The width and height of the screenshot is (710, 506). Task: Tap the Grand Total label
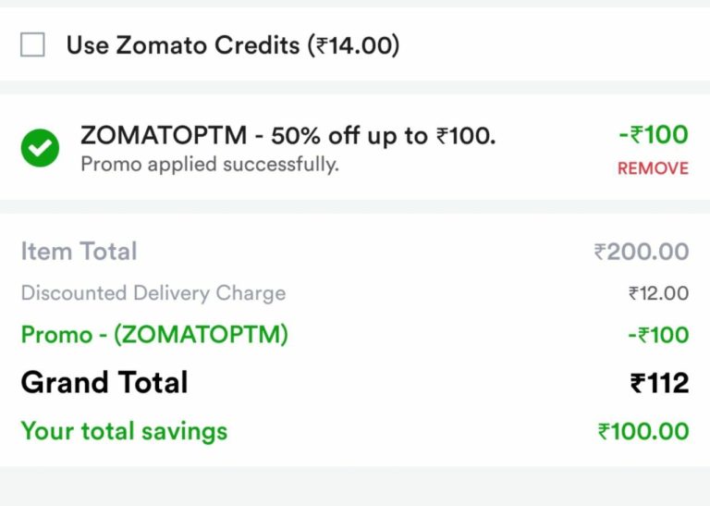click(x=104, y=383)
